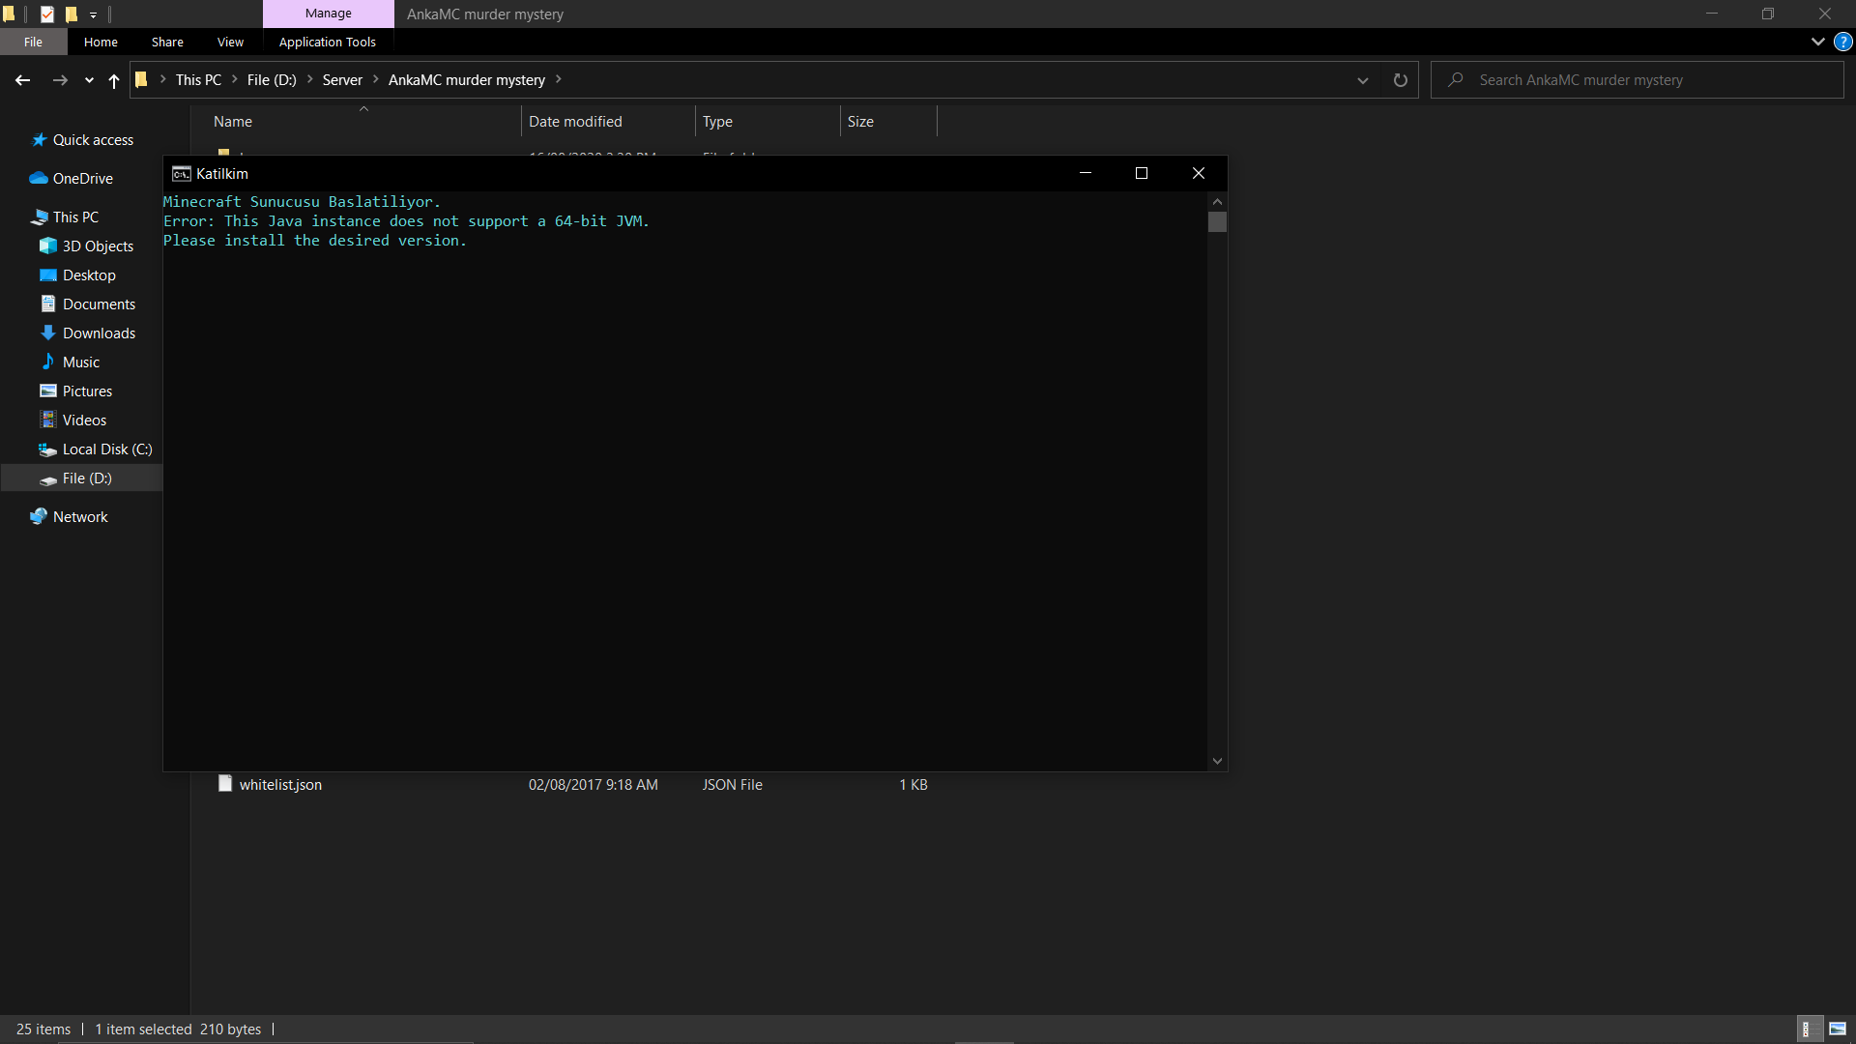Open Katilkim console window system menu icon
This screenshot has height=1044, width=1856.
(181, 174)
